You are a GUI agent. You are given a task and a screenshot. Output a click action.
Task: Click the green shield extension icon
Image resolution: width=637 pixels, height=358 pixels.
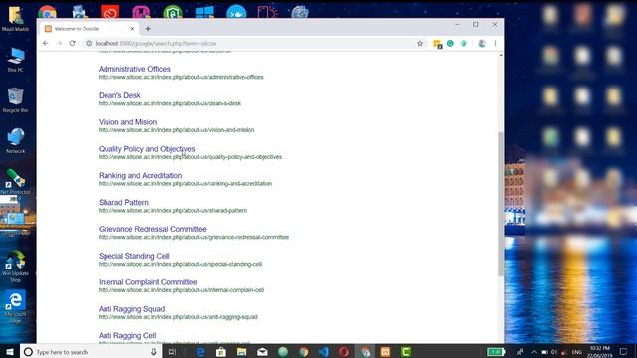tap(464, 43)
